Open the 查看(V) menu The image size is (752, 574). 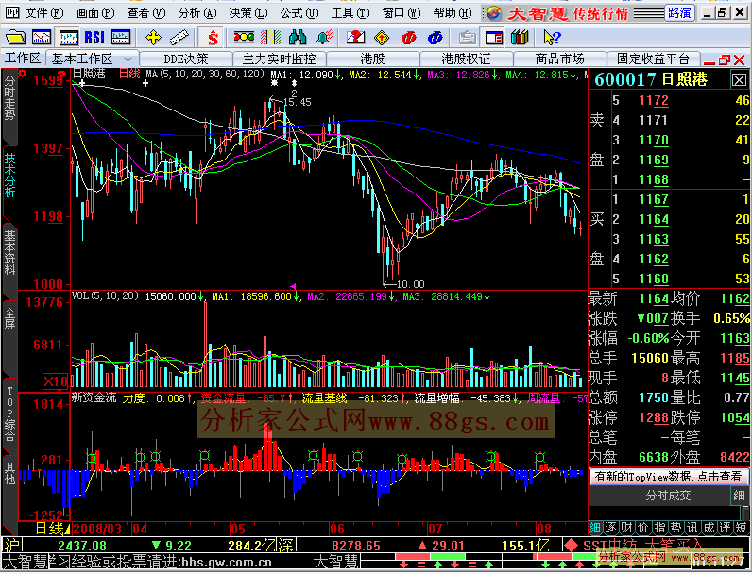pyautogui.click(x=146, y=13)
